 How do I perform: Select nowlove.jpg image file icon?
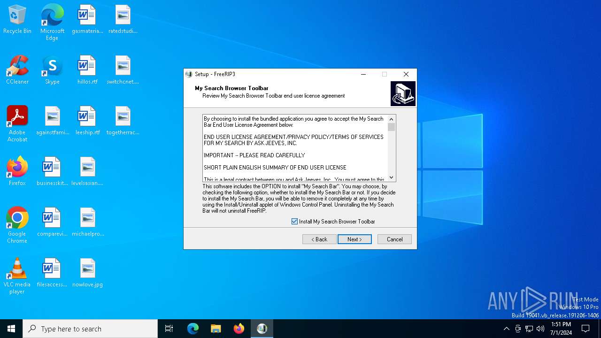click(x=87, y=273)
